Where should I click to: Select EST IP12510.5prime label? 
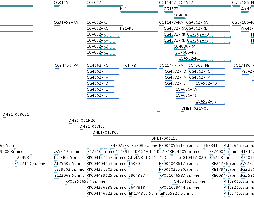pyautogui.click(x=101, y=152)
